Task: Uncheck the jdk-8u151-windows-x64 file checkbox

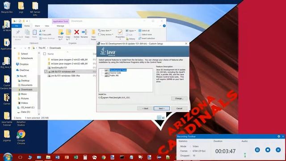Action: [46, 72]
